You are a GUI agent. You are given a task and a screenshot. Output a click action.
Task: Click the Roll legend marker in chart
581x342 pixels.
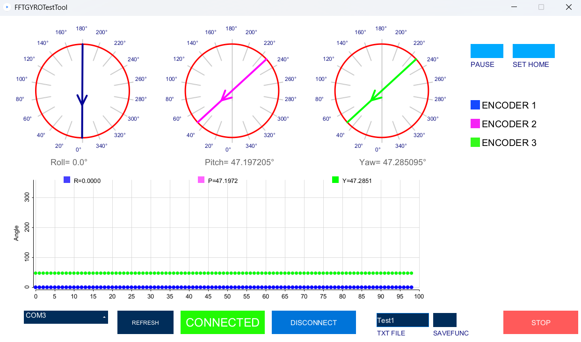pyautogui.click(x=67, y=180)
